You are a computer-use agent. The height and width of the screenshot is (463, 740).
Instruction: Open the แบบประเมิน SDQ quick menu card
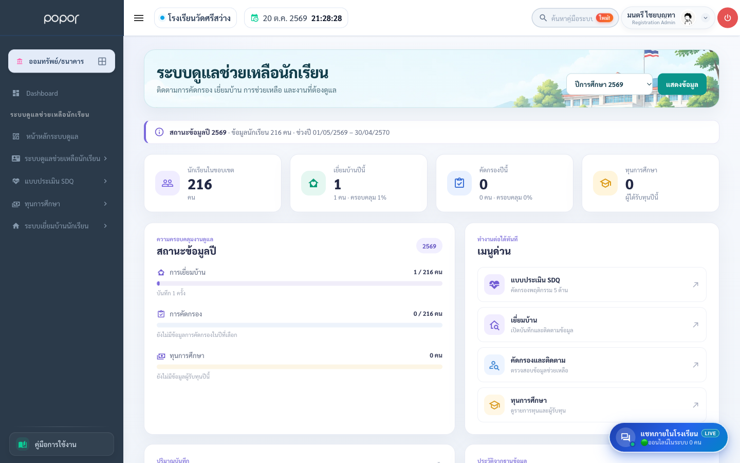(592, 284)
